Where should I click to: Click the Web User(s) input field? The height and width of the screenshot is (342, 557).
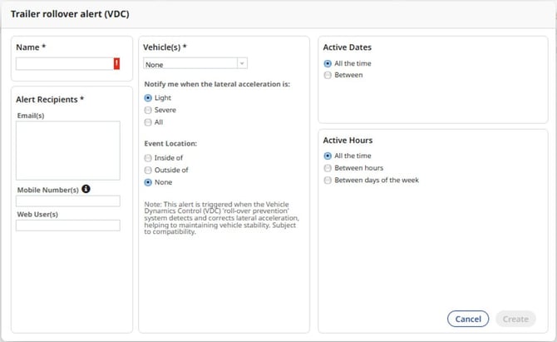(x=68, y=226)
